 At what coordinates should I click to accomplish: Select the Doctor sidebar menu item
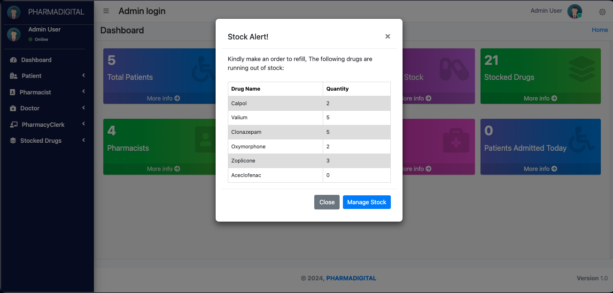[47, 108]
